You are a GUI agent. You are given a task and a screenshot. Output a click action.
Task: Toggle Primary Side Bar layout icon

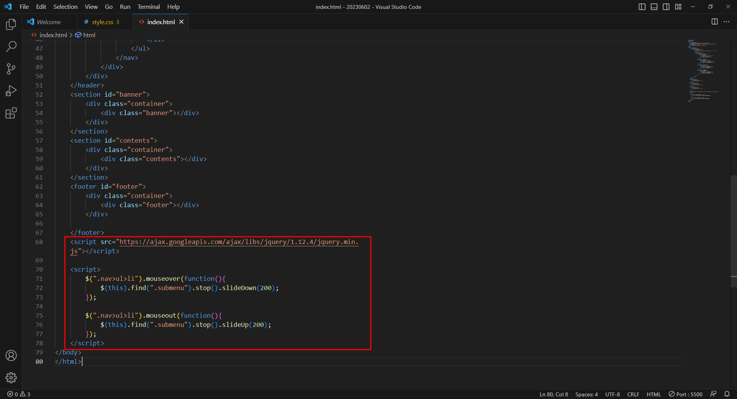642,7
